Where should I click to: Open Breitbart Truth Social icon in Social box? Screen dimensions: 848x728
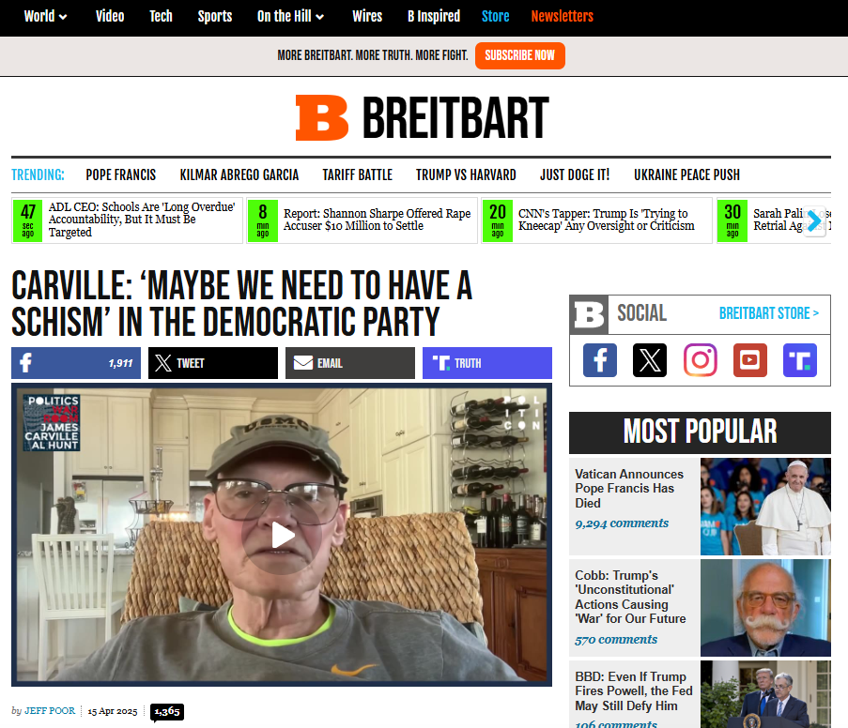[x=800, y=360]
